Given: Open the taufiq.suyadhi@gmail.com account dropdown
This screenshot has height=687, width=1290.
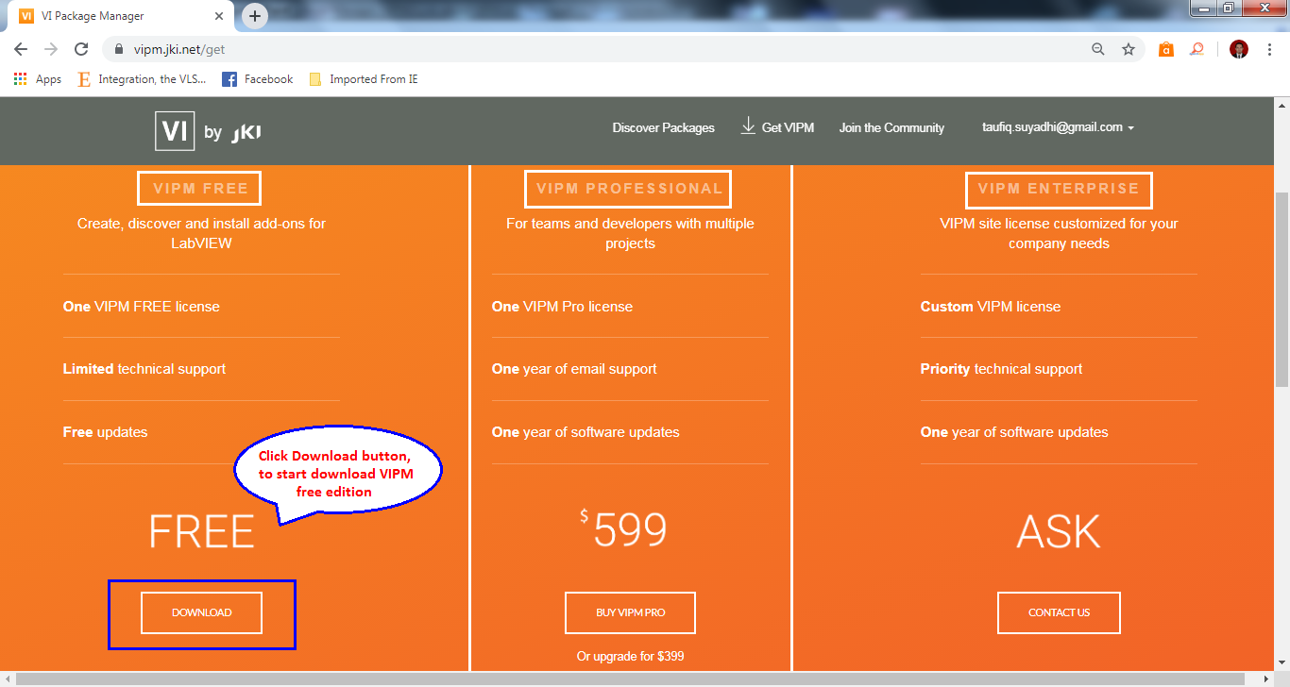Looking at the screenshot, I should point(1058,126).
